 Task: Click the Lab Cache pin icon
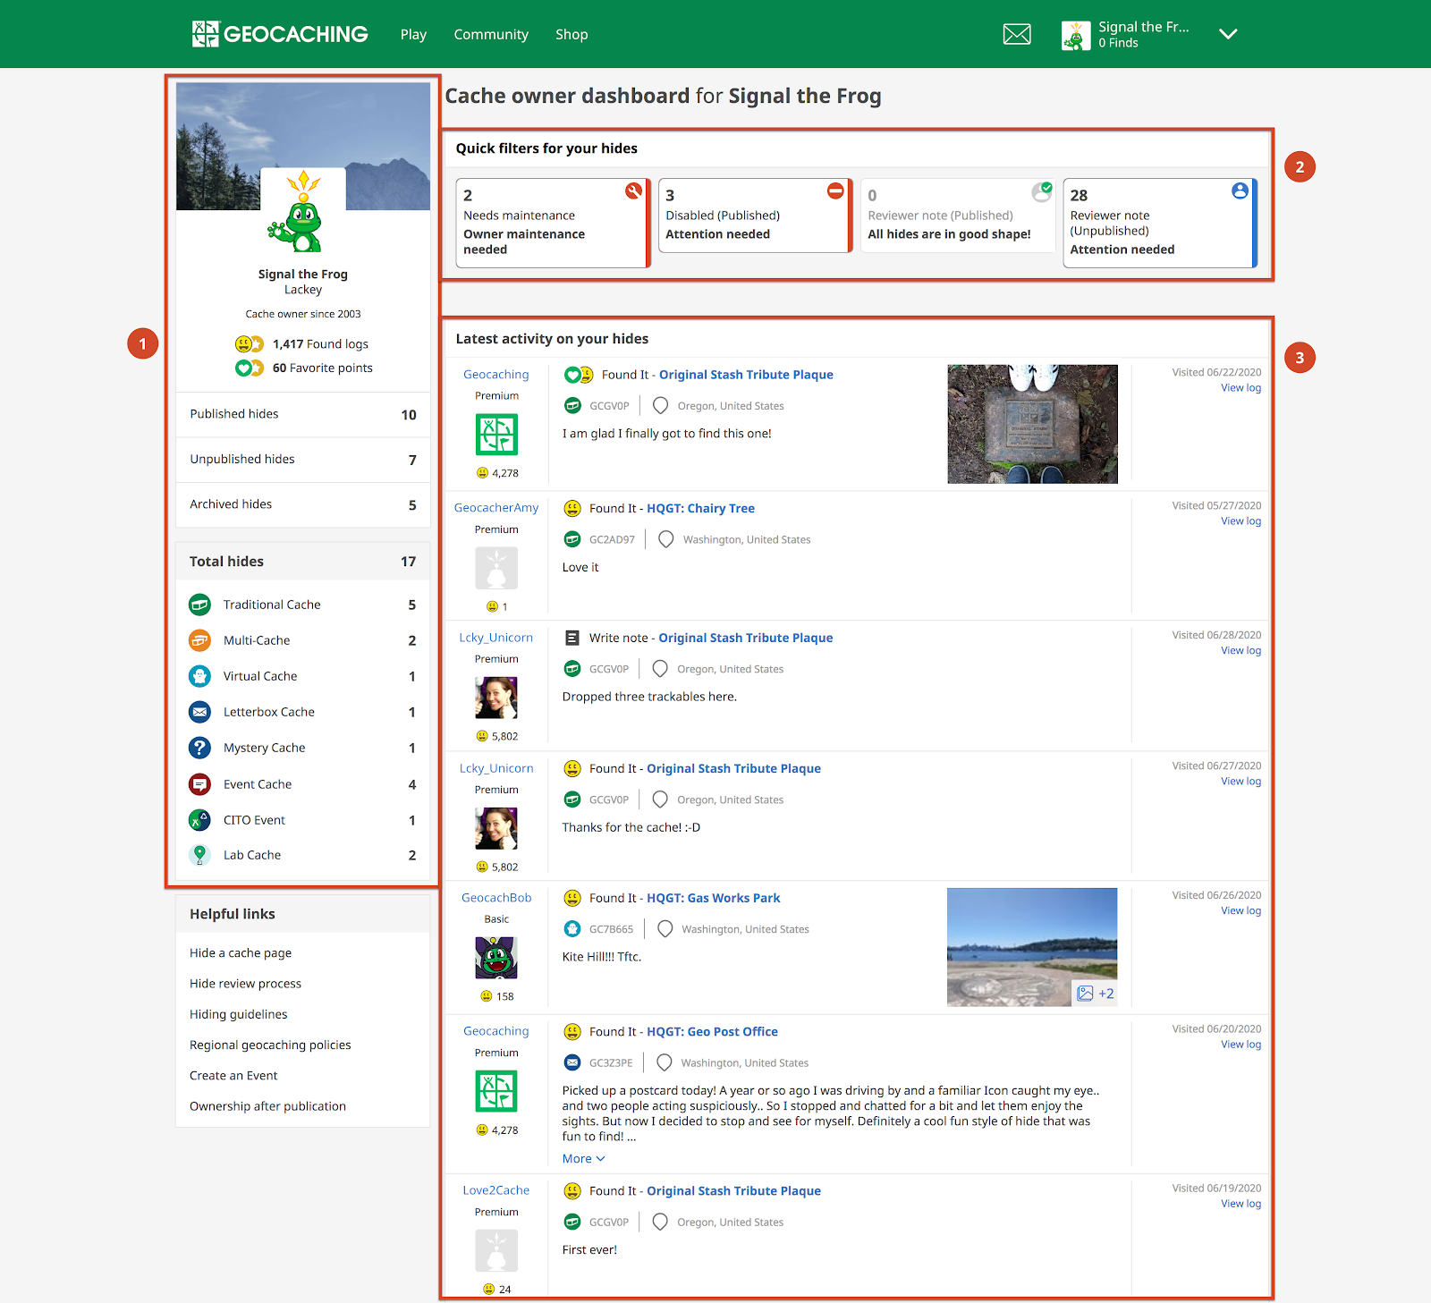(199, 855)
